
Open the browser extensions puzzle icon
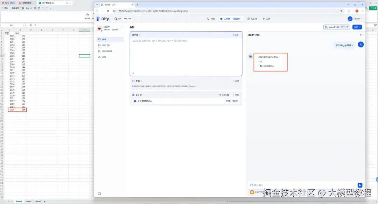click(349, 11)
